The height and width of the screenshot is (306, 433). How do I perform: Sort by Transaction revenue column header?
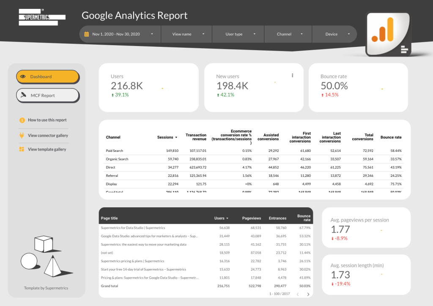[196, 137]
